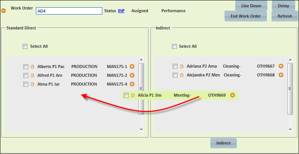Tick checkbox for Alfred P1 Arn
The width and height of the screenshot is (299, 154).
(26, 75)
